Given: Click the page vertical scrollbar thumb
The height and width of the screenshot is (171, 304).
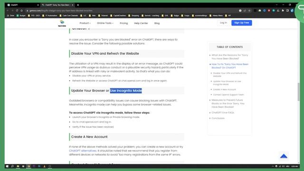Looking at the screenshot, I should (299, 92).
